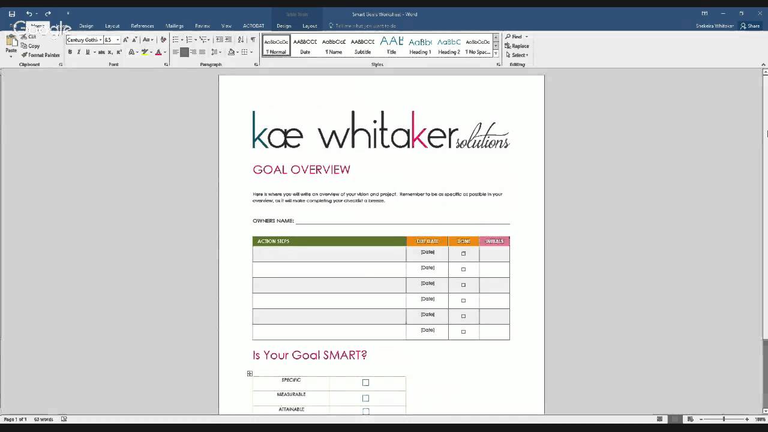768x432 pixels.
Task: Align text left
Action: 175,52
